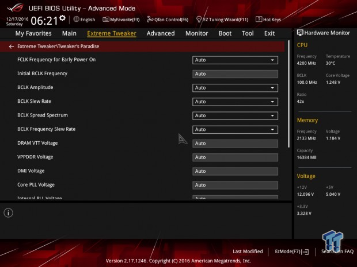The image size is (357, 267).
Task: Click the 12.096 V reading
Action: tap(305, 194)
